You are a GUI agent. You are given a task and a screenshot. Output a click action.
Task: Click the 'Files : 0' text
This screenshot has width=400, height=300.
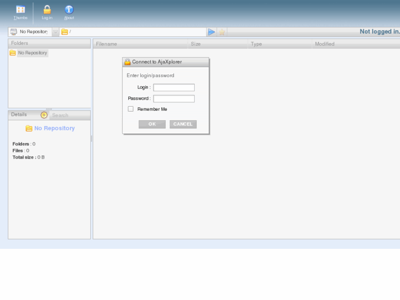pos(21,151)
